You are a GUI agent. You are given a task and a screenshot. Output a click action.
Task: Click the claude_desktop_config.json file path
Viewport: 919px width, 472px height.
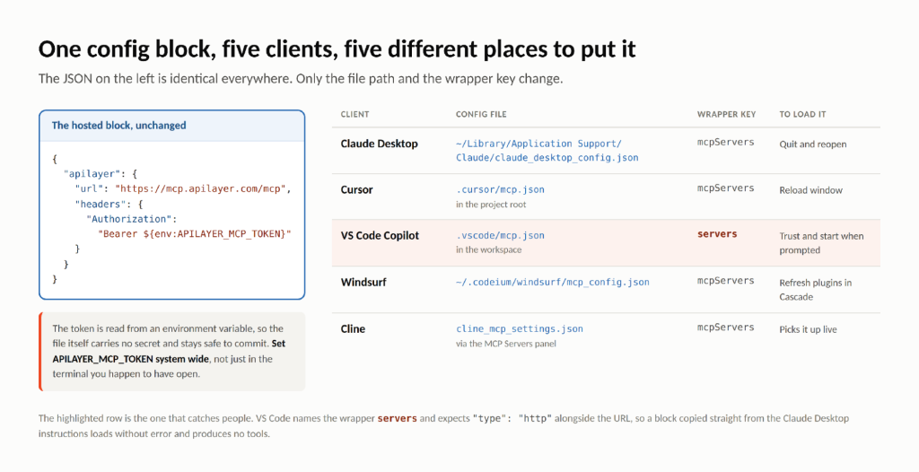[x=547, y=151]
